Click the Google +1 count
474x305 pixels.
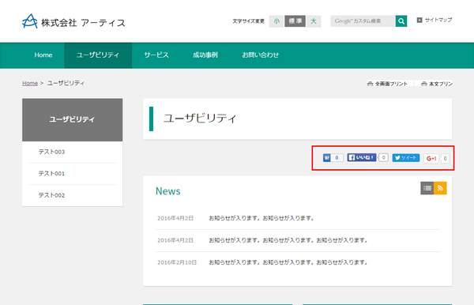[445, 158]
